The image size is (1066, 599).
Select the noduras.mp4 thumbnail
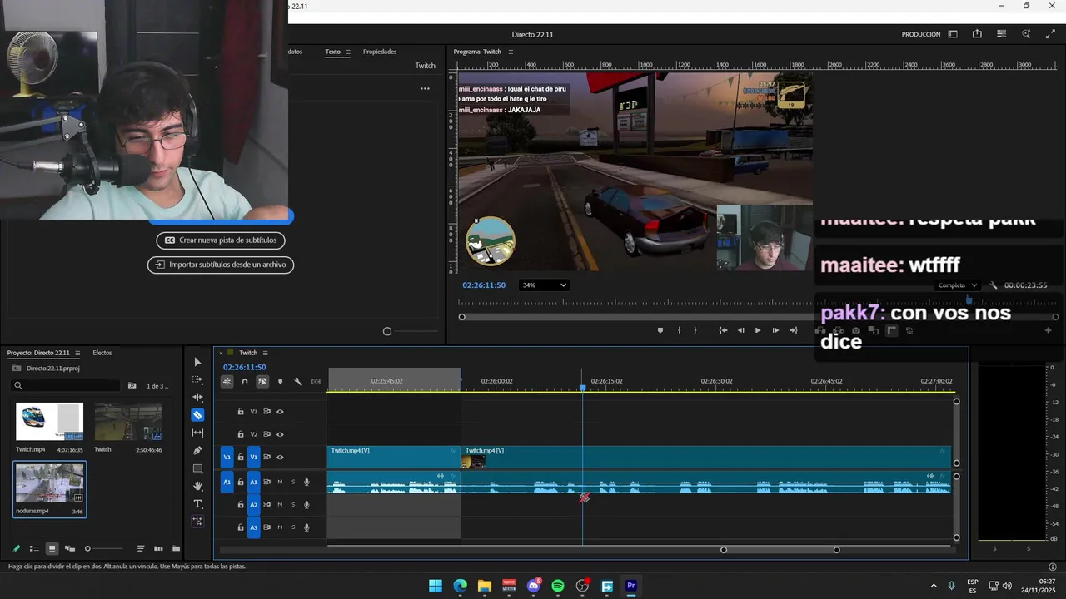tap(49, 484)
